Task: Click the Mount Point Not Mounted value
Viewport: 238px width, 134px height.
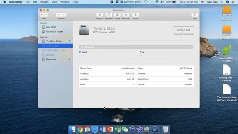Action: click(x=128, y=68)
